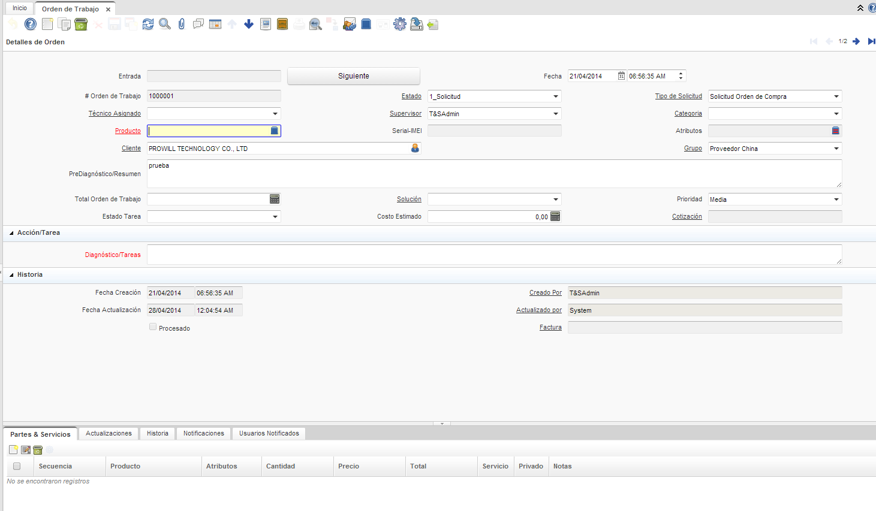The image size is (876, 511).
Task: Open Process gear icon in the toolbar
Action: coord(400,24)
